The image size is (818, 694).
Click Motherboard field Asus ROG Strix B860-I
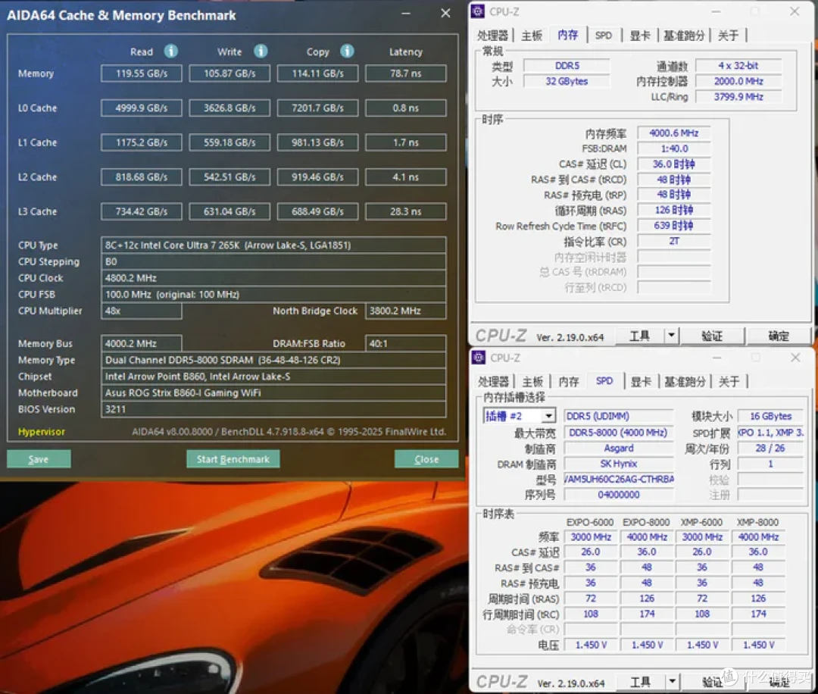[273, 393]
